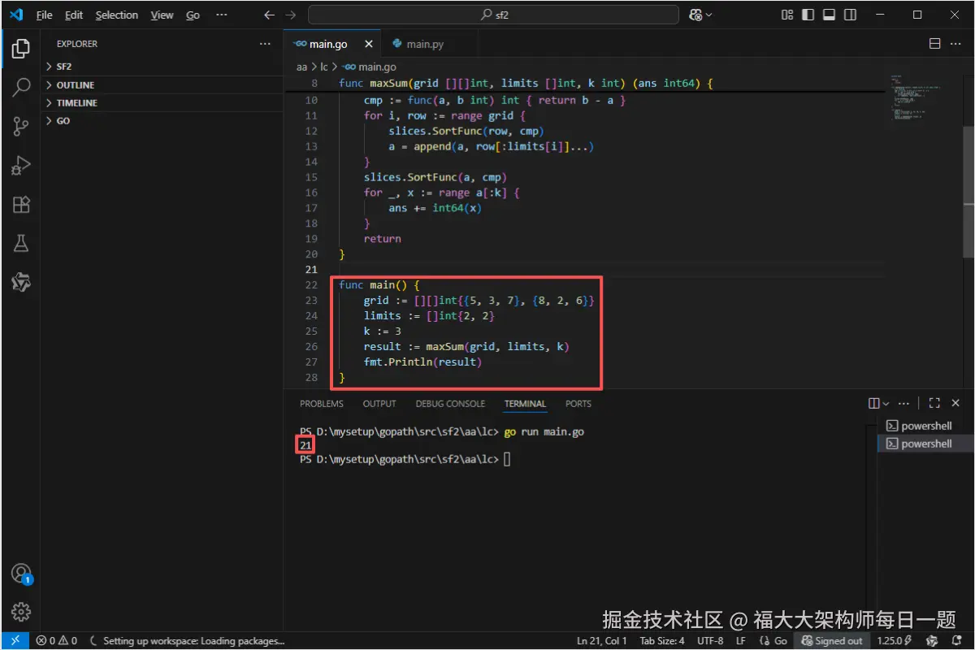
Task: Open editor more actions ellipsis
Action: click(956, 44)
